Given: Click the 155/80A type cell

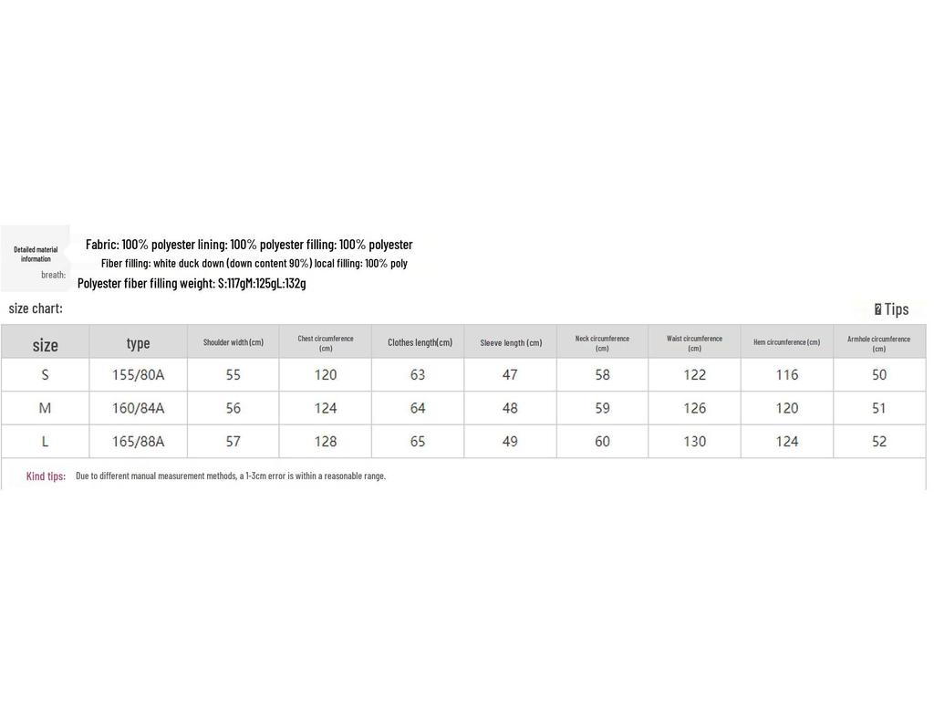Looking at the screenshot, I should tap(138, 375).
